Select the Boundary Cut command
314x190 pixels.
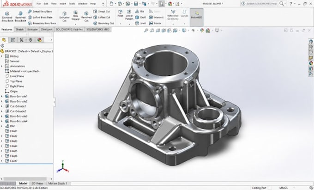(103, 23)
